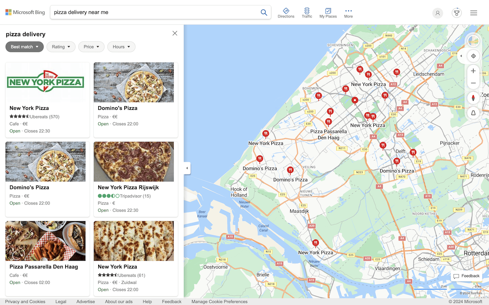This screenshot has height=305, width=489.
Task: Open the Best match sort dropdown
Action: tap(24, 47)
